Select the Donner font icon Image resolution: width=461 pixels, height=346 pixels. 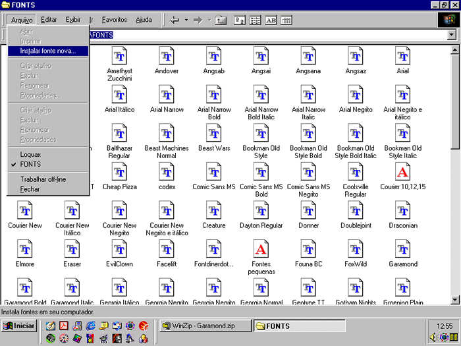[308, 210]
